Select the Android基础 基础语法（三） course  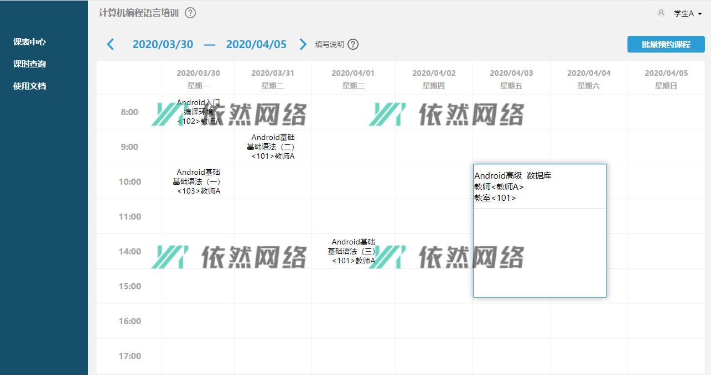point(353,251)
